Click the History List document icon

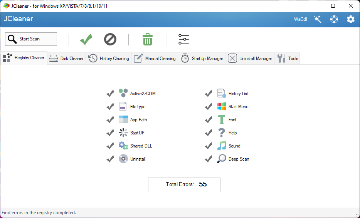click(222, 93)
